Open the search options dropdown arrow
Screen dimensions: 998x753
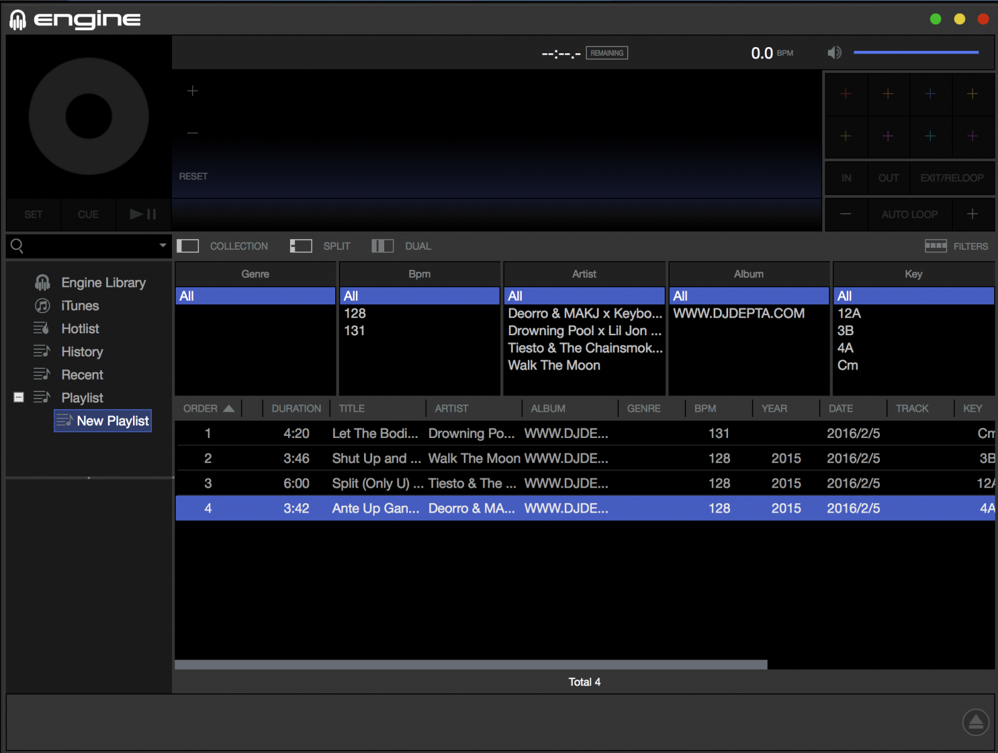click(x=163, y=245)
